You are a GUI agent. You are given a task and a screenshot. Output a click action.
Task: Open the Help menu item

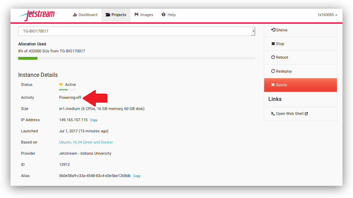(169, 15)
